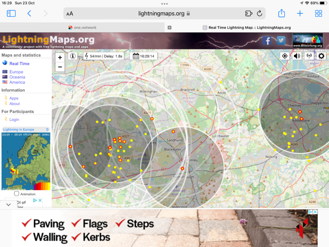This screenshot has width=329, height=247.
Task: Zoom out of the lightning map
Action: point(60,67)
